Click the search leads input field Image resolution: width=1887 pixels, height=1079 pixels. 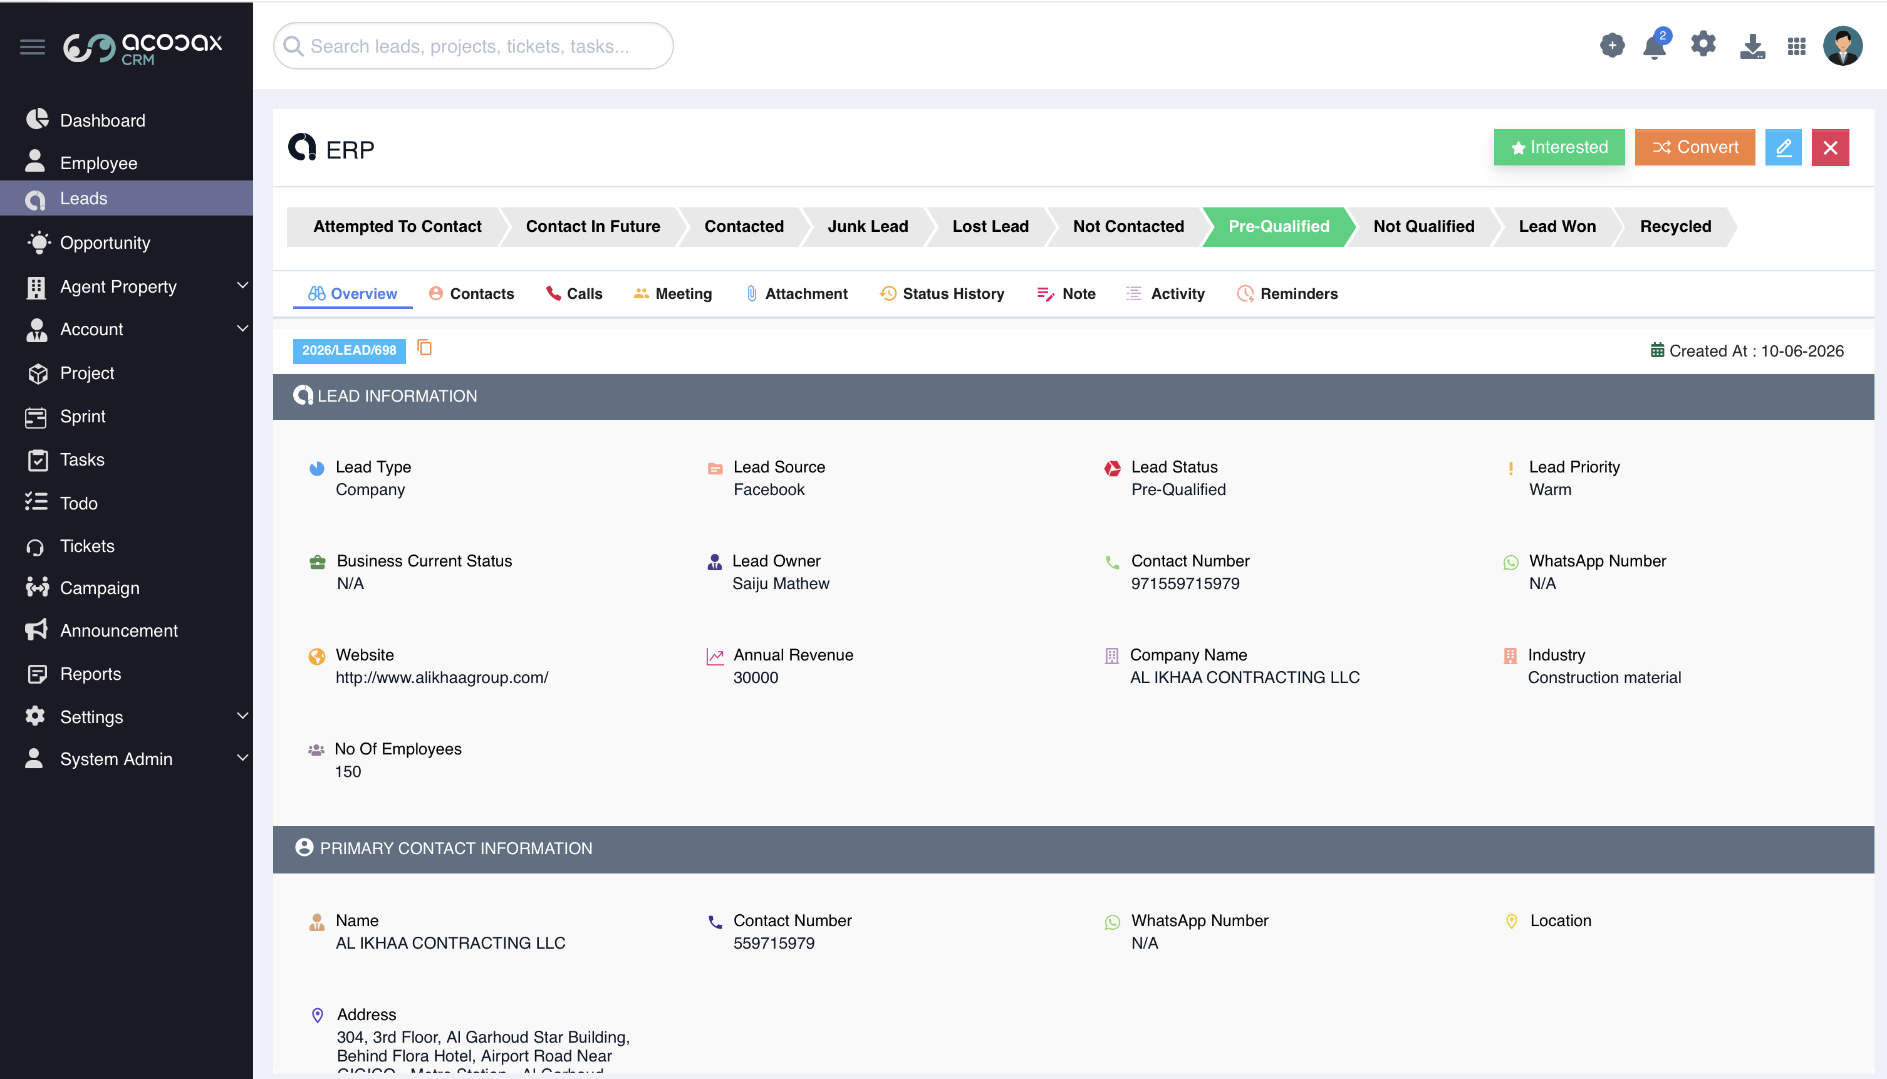tap(474, 46)
